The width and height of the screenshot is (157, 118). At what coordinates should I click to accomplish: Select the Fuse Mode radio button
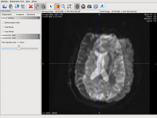[3, 31]
